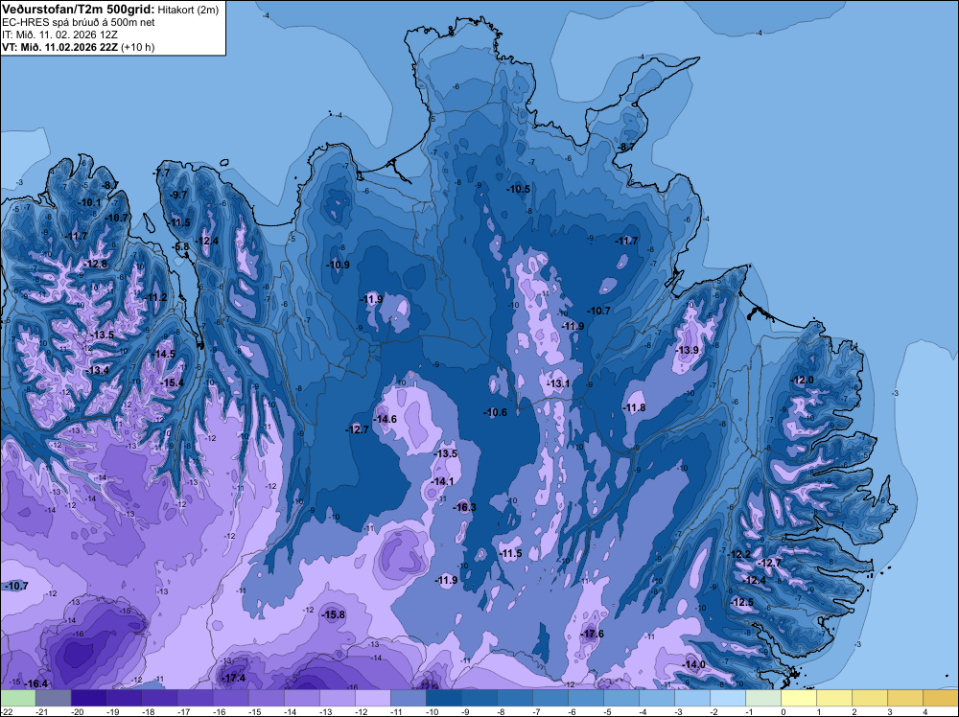The image size is (959, 717).
Task: Click the legend color swatch labeled -22
Action: (17, 698)
